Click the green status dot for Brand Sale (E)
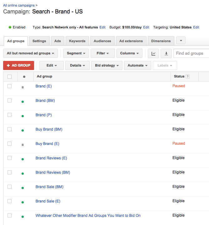 (22, 202)
